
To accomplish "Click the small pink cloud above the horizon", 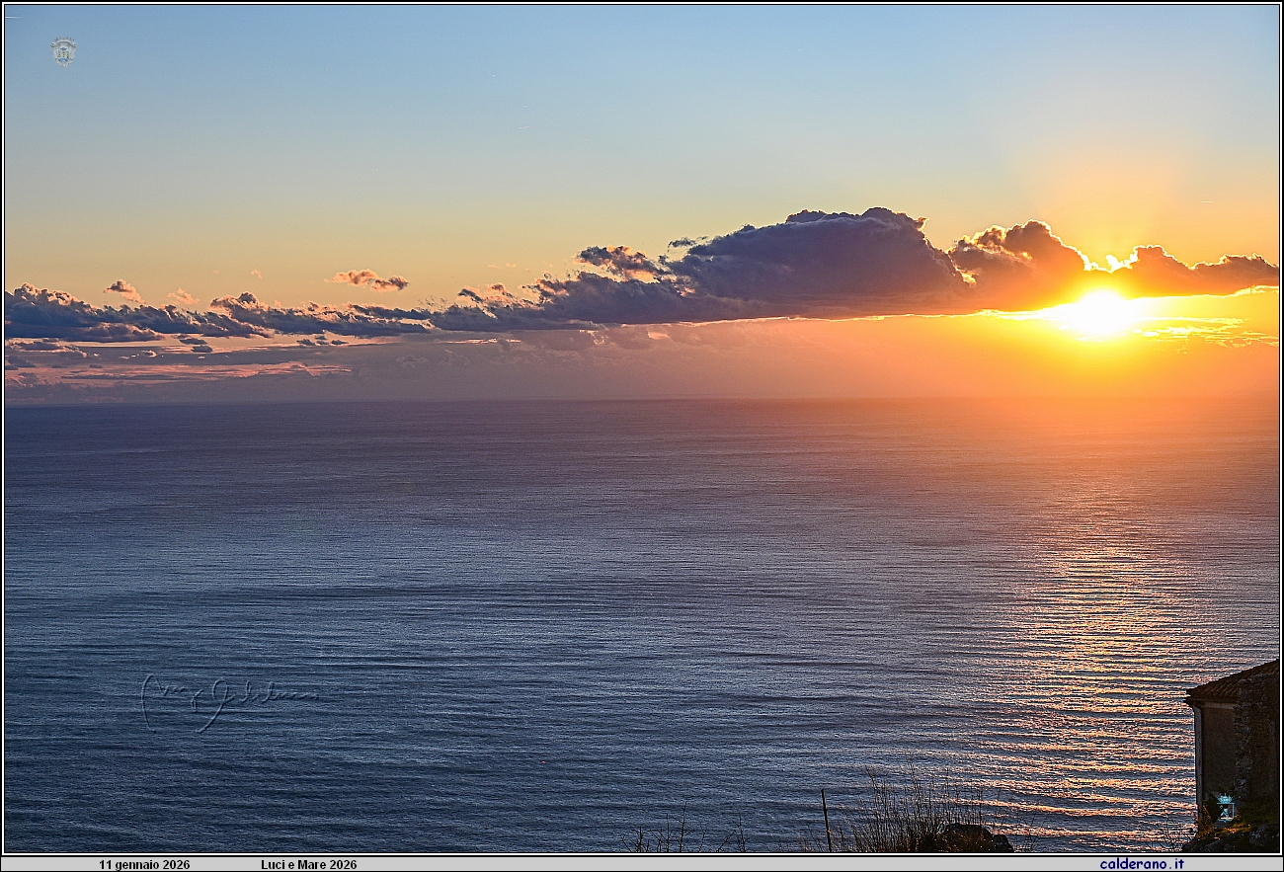I will (369, 280).
